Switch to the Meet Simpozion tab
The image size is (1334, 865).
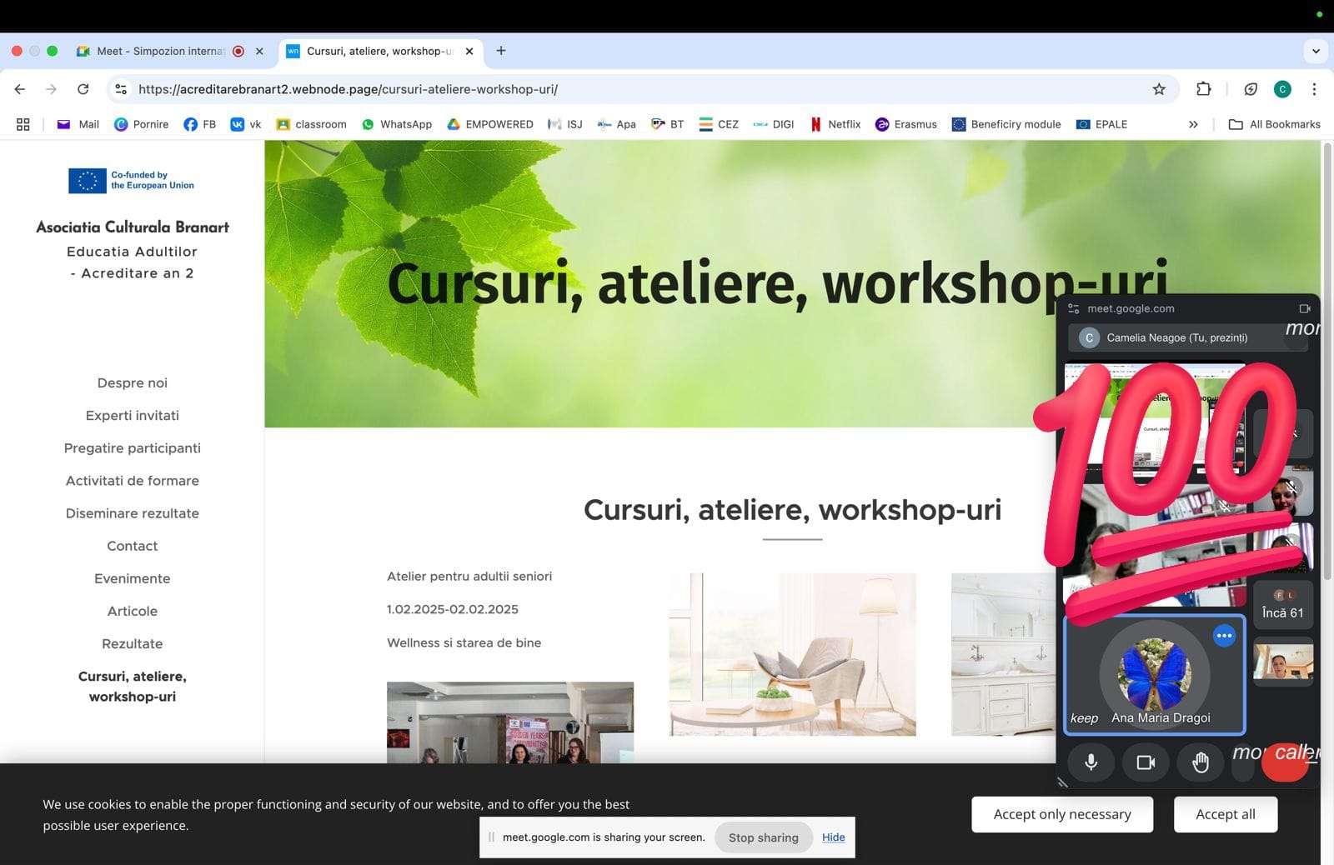tap(160, 51)
